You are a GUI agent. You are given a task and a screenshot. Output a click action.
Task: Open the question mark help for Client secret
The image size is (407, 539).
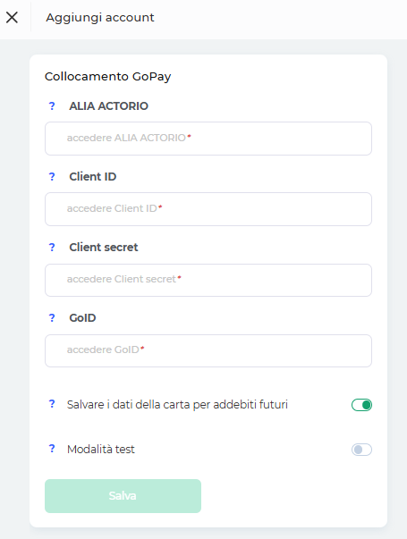pyautogui.click(x=52, y=248)
